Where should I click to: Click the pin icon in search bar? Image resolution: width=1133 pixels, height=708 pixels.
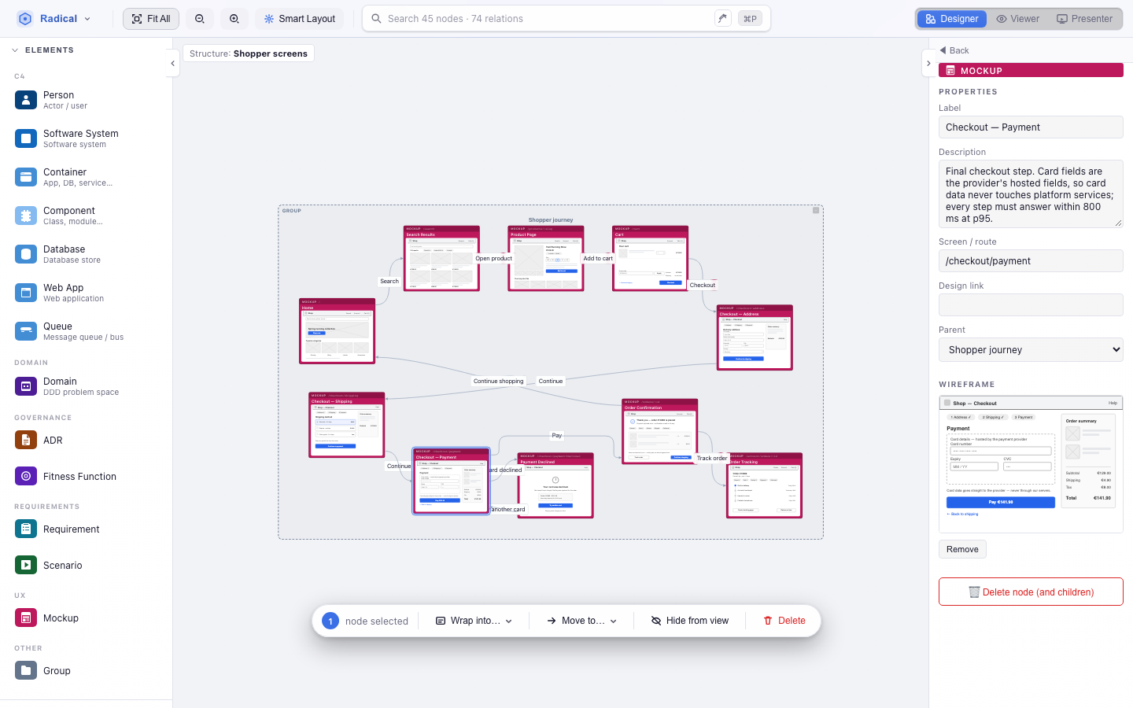click(x=723, y=18)
